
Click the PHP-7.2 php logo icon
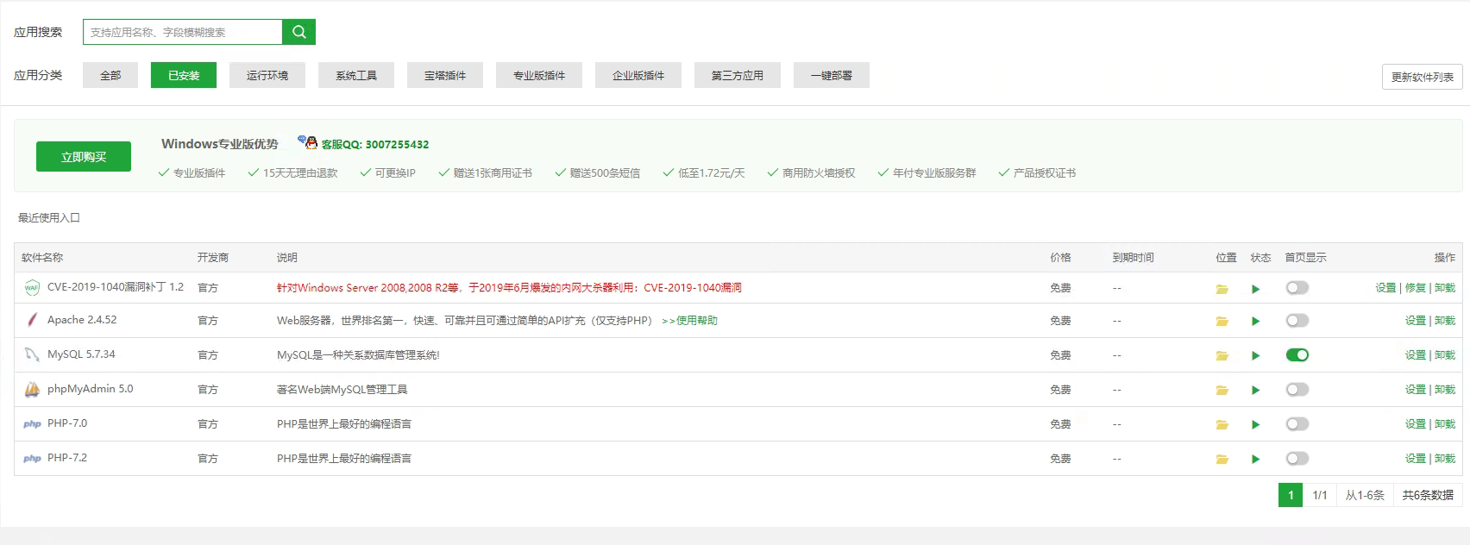(x=32, y=459)
